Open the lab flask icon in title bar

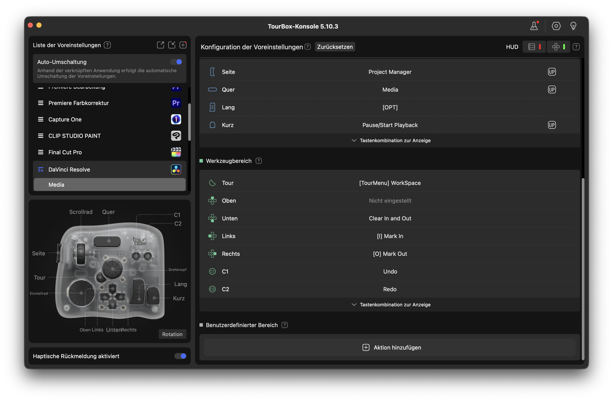534,26
